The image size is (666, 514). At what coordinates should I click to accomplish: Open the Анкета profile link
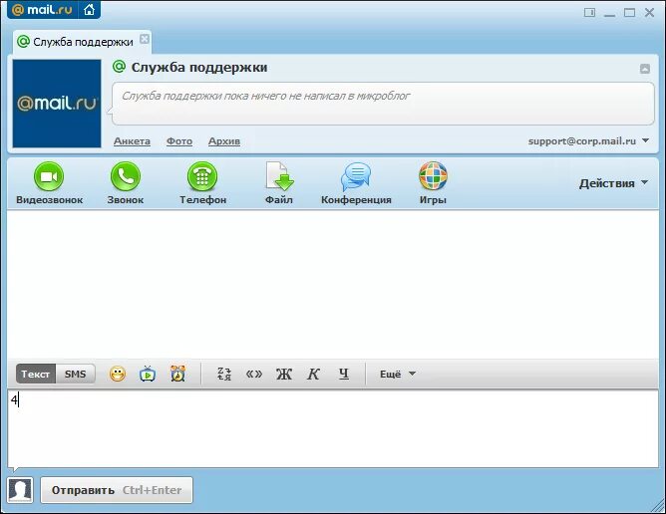132,140
